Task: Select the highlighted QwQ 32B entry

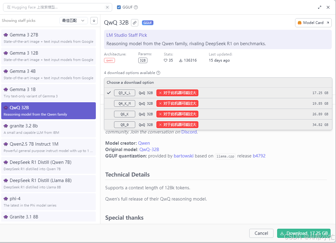Action: (x=49, y=111)
